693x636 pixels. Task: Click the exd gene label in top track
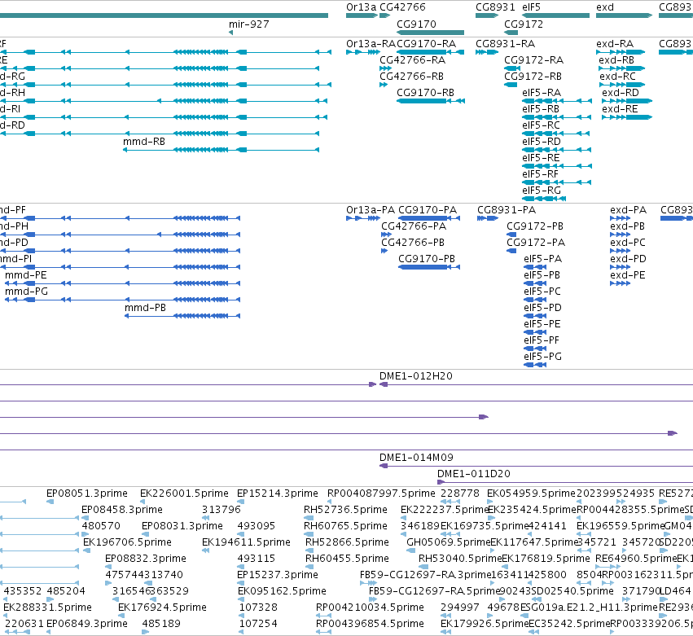click(604, 7)
